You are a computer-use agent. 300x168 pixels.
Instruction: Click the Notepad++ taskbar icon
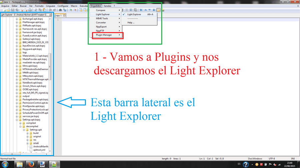54,164
